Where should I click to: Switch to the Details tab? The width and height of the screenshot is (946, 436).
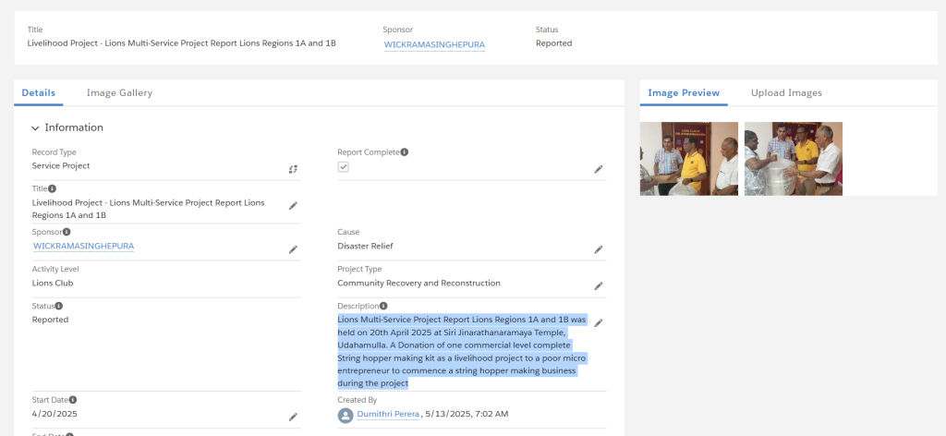tap(39, 93)
